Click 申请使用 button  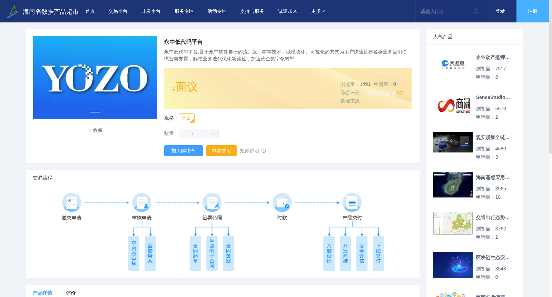(221, 151)
